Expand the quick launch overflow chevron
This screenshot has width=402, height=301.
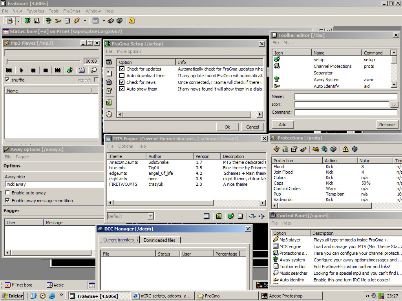pos(61,295)
